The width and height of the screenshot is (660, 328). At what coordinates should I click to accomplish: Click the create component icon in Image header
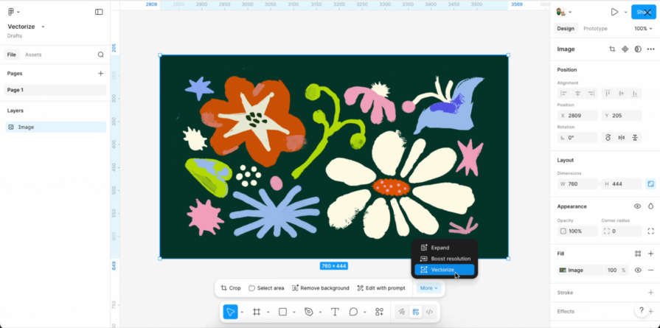[625, 49]
